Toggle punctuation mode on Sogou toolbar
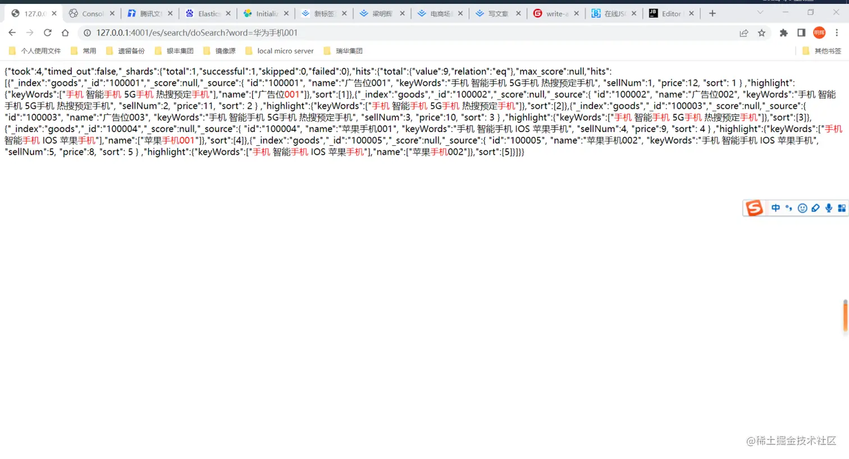 [x=789, y=208]
